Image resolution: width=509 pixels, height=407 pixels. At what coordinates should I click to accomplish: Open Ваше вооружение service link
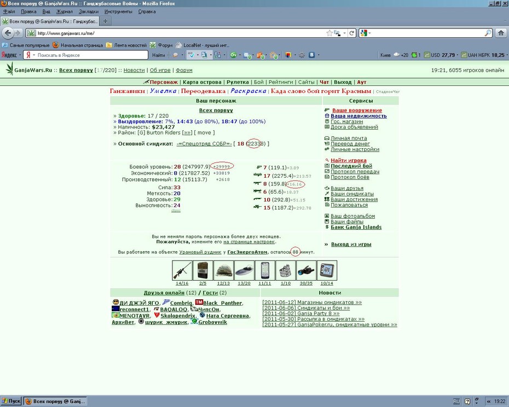tap(357, 111)
